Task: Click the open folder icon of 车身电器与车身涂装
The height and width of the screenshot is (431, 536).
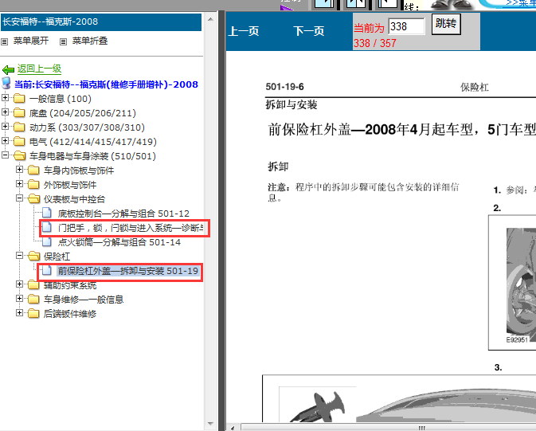Action: point(19,156)
